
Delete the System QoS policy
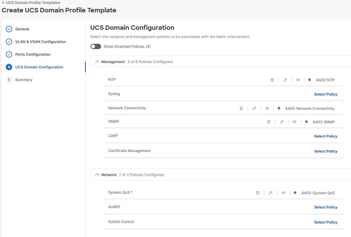[x=258, y=193]
